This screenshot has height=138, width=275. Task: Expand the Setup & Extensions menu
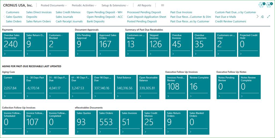click(115, 5)
